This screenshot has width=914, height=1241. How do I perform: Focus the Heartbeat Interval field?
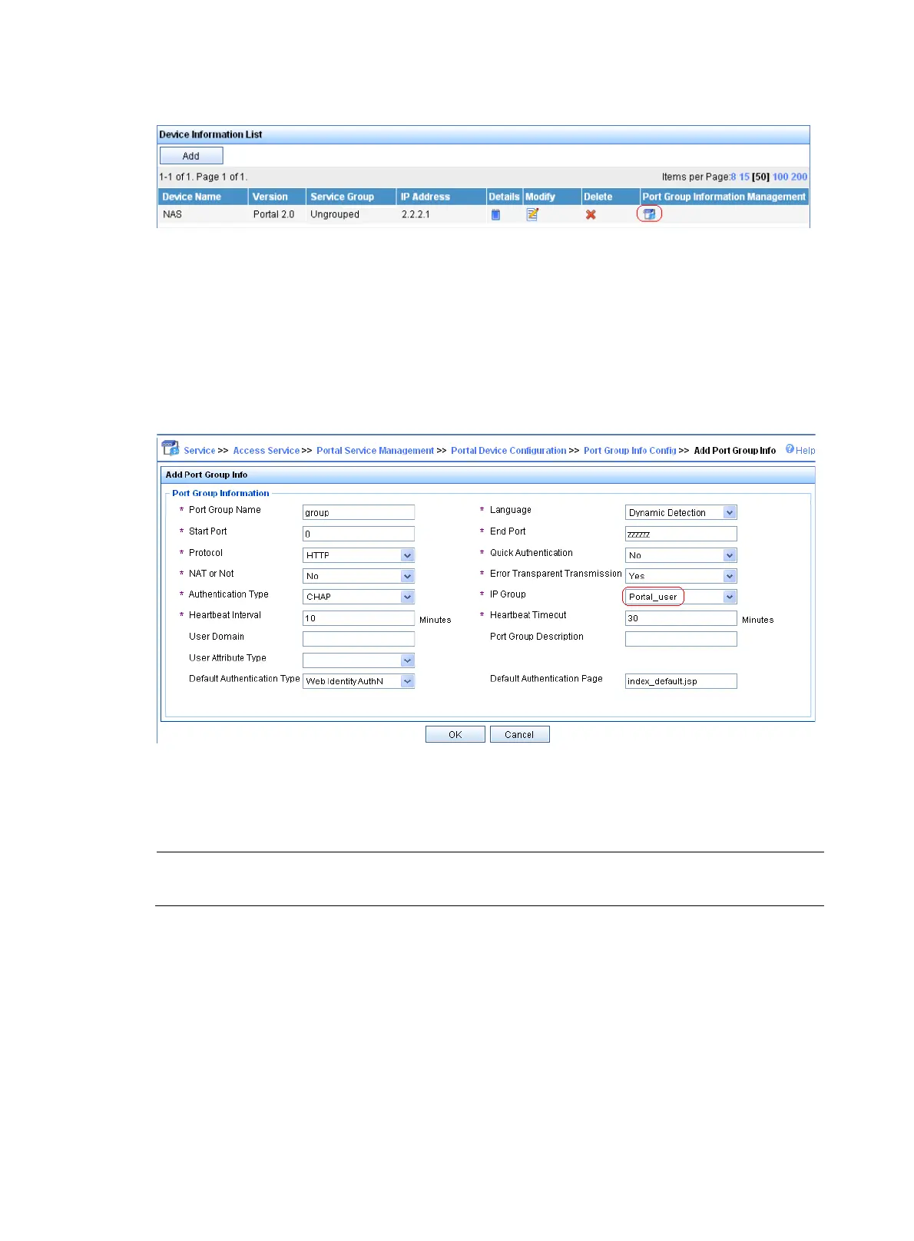(x=359, y=618)
